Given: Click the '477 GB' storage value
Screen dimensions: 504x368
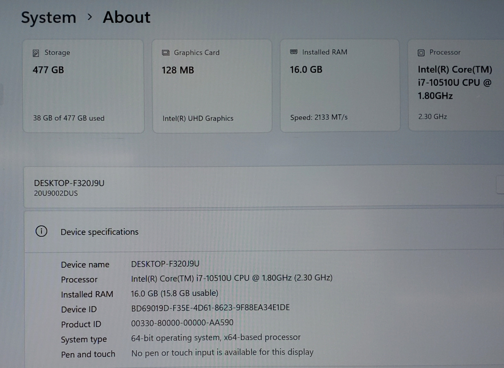Looking at the screenshot, I should (48, 70).
